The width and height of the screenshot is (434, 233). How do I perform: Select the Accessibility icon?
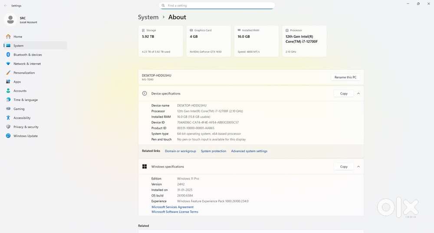pos(8,118)
